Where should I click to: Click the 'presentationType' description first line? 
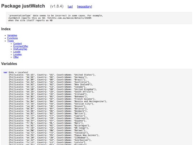point(56,16)
